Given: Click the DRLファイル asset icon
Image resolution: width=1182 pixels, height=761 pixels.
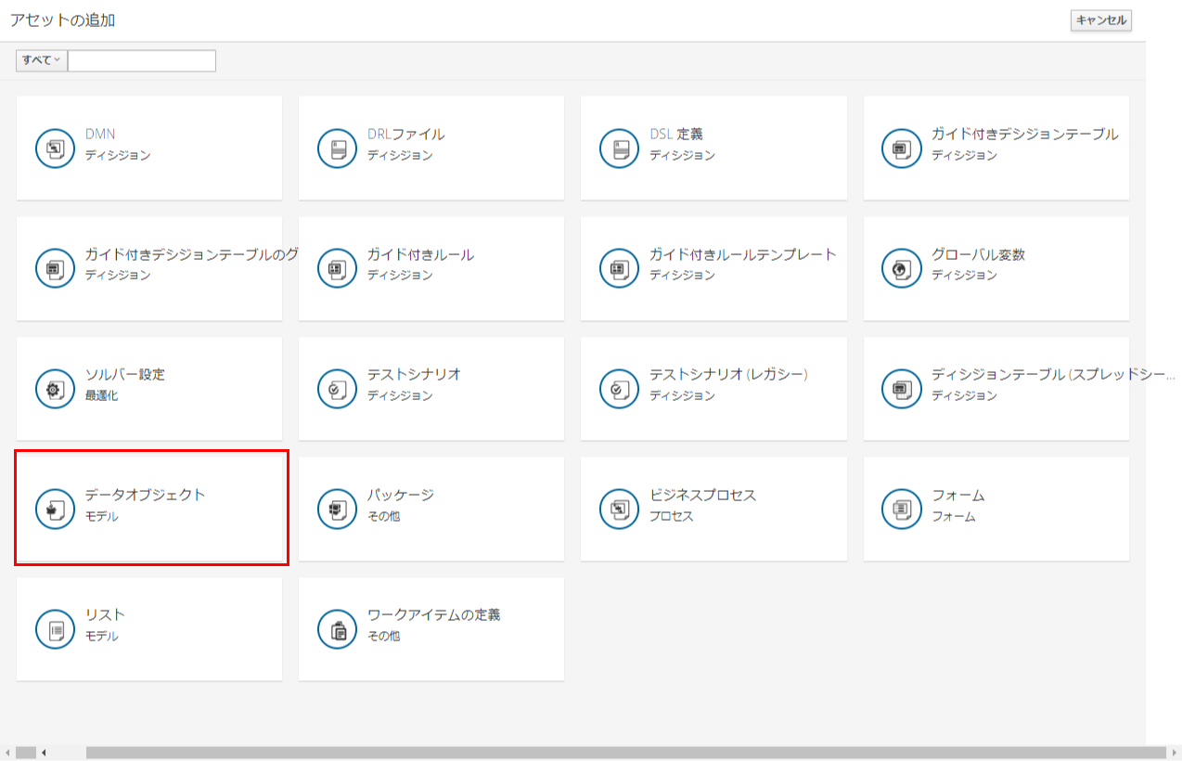Looking at the screenshot, I should [337, 148].
